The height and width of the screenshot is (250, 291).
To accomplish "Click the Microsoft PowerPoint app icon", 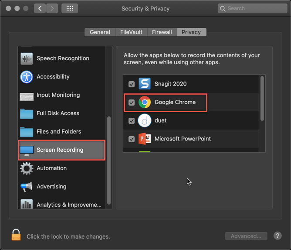I will [x=145, y=139].
